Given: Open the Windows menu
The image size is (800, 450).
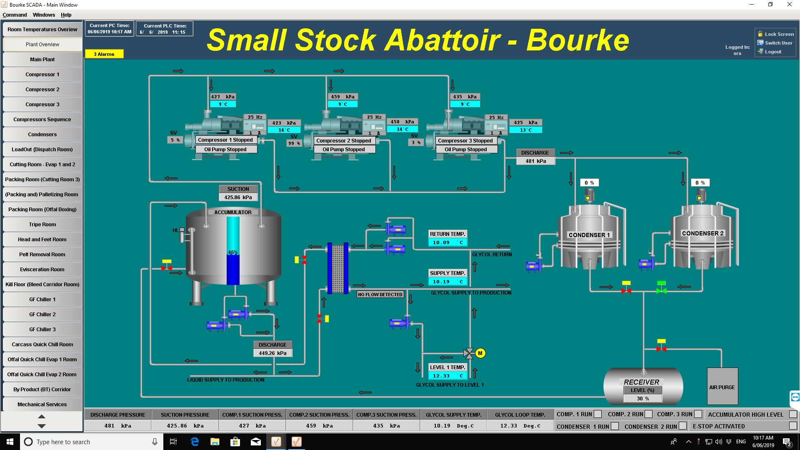Looking at the screenshot, I should [44, 15].
